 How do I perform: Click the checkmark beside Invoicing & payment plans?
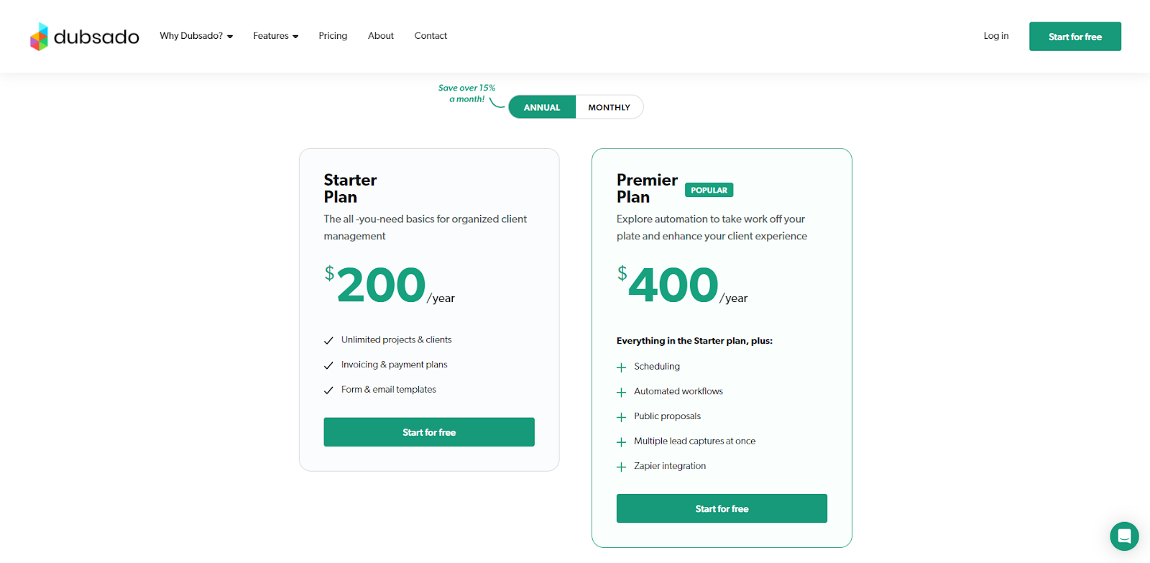tap(328, 365)
